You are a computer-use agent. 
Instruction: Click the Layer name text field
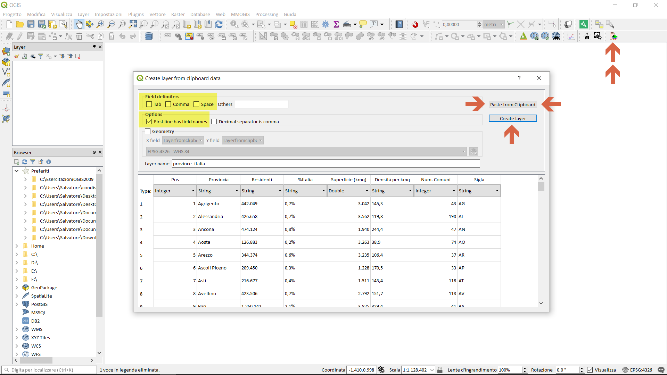tap(326, 164)
